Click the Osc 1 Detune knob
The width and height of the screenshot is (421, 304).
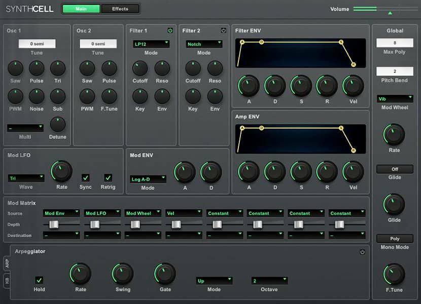click(58, 124)
